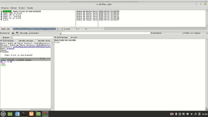The width and height of the screenshot is (208, 117).
Task: Click 'Descrição da revisão' in file list
Action: (65, 40)
